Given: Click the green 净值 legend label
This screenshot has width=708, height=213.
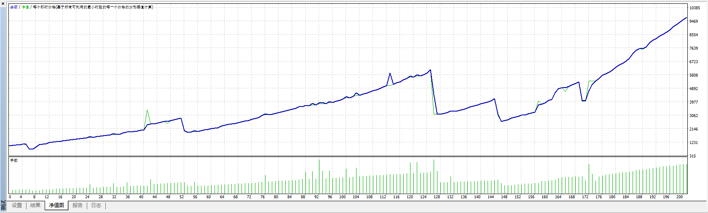Looking at the screenshot, I should (25, 7).
